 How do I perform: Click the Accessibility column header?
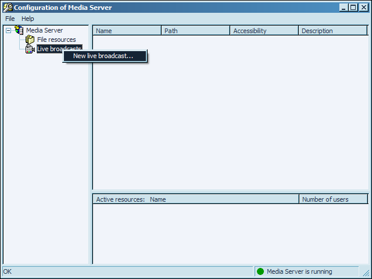pyautogui.click(x=264, y=31)
